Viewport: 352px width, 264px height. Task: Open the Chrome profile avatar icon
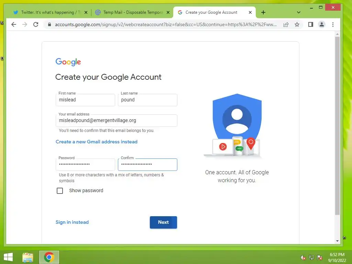coord(322,24)
